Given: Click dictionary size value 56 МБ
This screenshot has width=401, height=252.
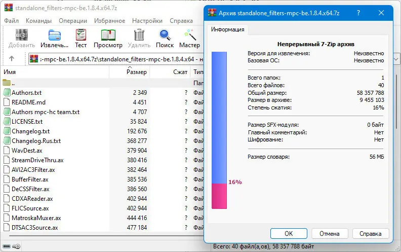Looking at the screenshot, I should (377, 157).
